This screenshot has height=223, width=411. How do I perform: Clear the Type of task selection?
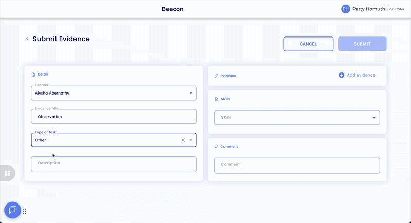coord(183,140)
